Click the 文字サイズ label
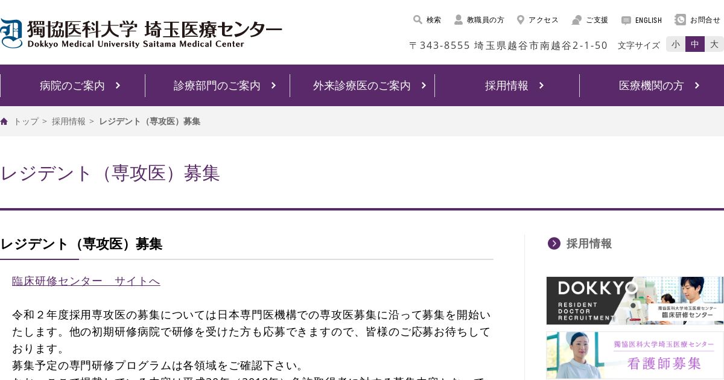Viewport: 724px width, 380px height. coord(639,45)
